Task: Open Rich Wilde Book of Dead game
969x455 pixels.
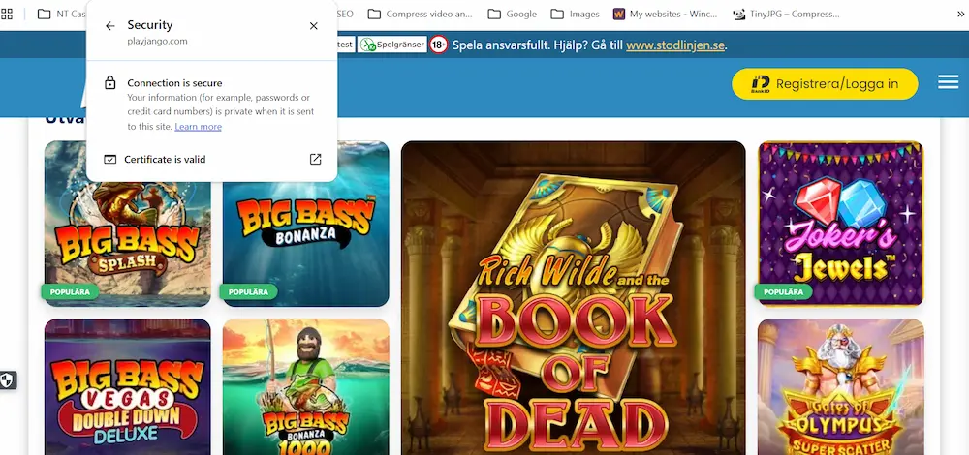Action: point(574,298)
